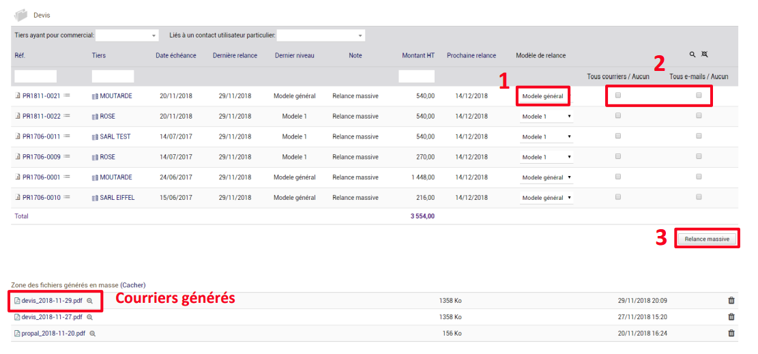Check the e-mail box for PR1811-0022
Viewport: 758px width, 354px height.
[699, 115]
